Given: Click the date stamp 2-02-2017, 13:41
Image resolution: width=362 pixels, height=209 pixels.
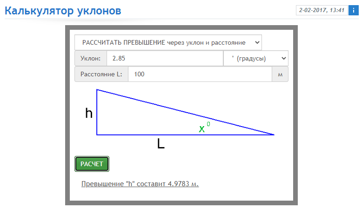Looking at the screenshot, I should pyautogui.click(x=322, y=10).
